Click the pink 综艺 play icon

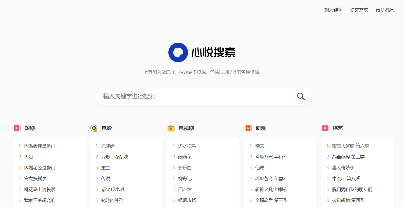click(x=325, y=128)
